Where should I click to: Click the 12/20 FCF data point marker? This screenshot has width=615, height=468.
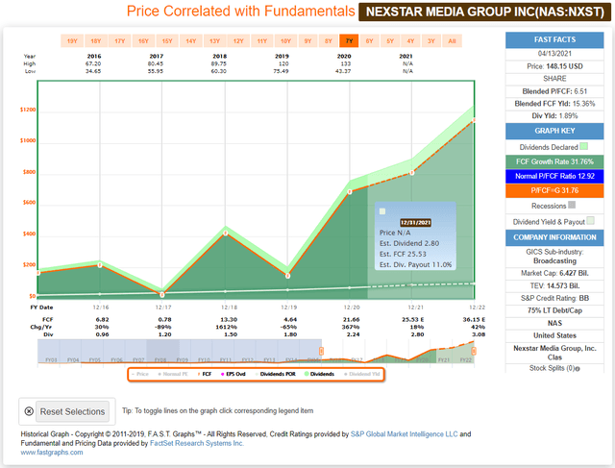click(350, 192)
